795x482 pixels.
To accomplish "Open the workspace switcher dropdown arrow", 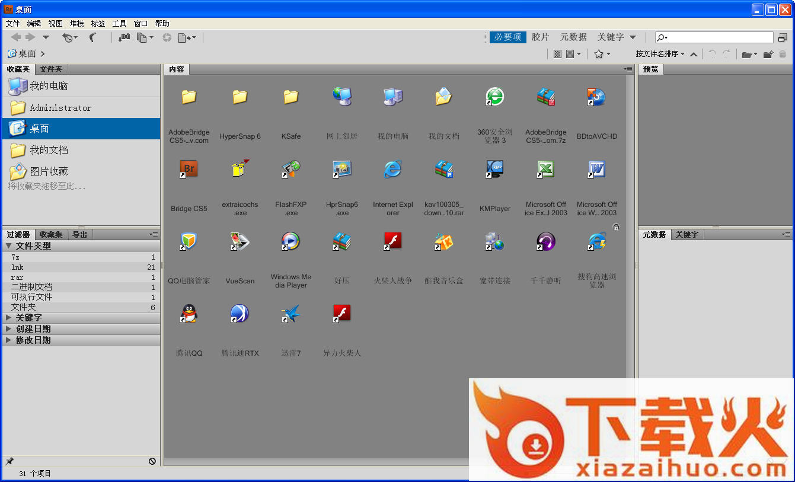I will click(x=633, y=37).
